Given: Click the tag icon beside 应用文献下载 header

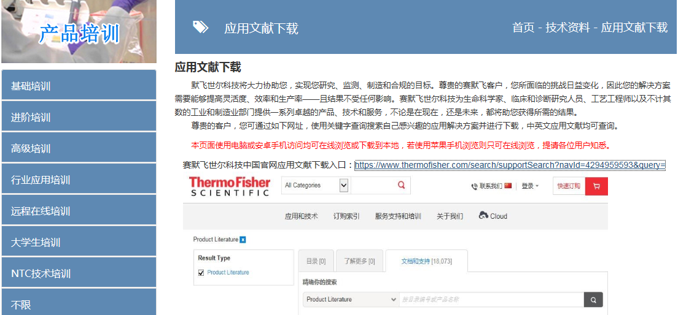Looking at the screenshot, I should [x=200, y=27].
